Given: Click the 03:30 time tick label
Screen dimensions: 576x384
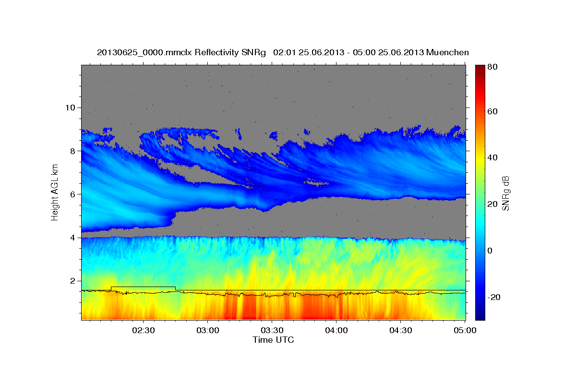Looking at the screenshot, I should coord(272,331).
